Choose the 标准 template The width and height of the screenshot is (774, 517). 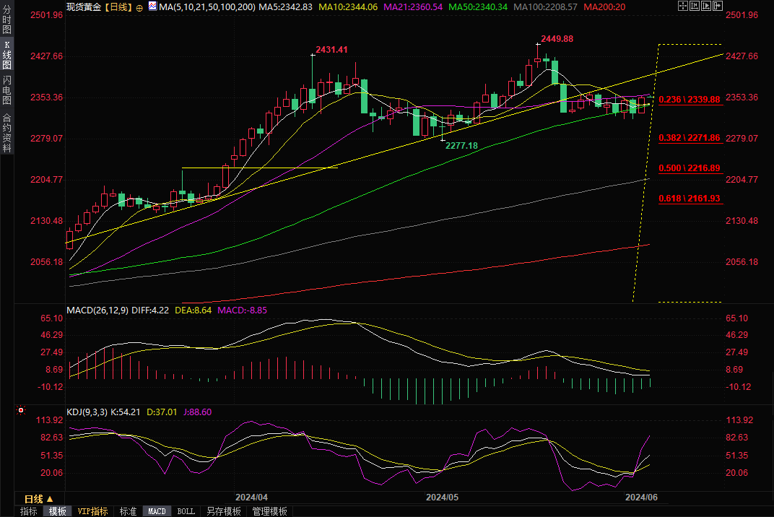[128, 511]
